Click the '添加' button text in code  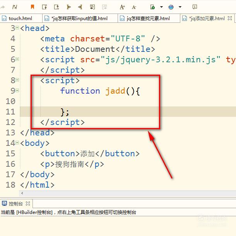point(87,154)
